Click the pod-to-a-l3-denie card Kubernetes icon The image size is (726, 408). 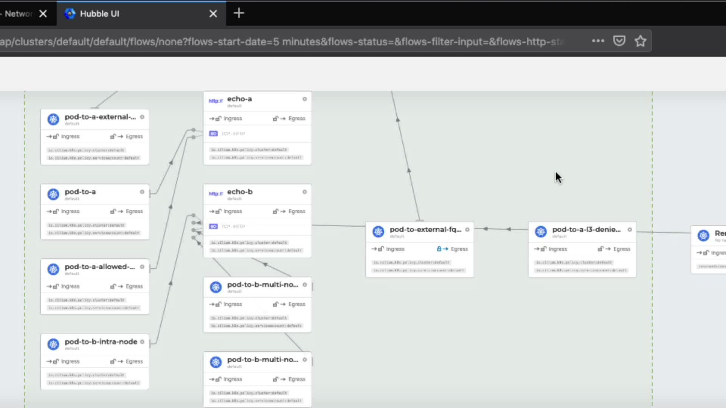point(541,232)
